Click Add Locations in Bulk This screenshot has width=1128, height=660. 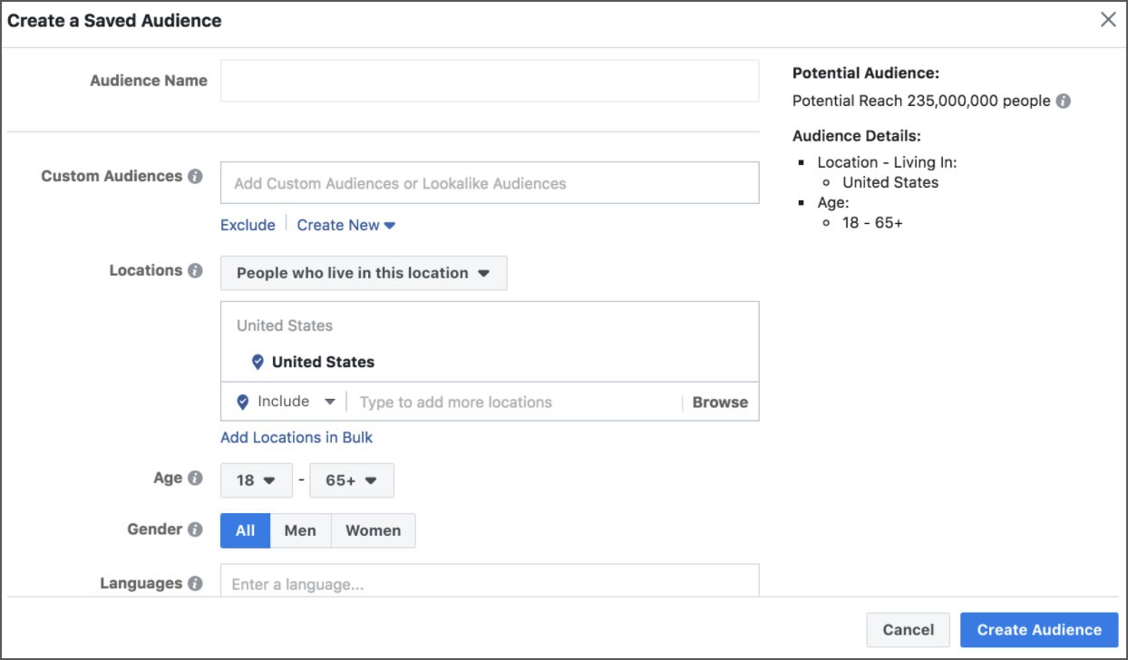tap(295, 437)
